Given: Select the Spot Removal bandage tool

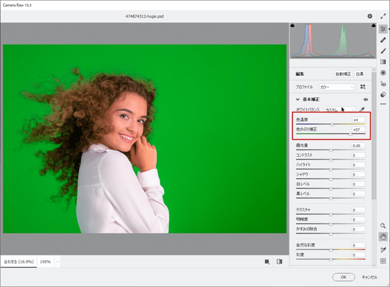Looking at the screenshot, I should (383, 40).
